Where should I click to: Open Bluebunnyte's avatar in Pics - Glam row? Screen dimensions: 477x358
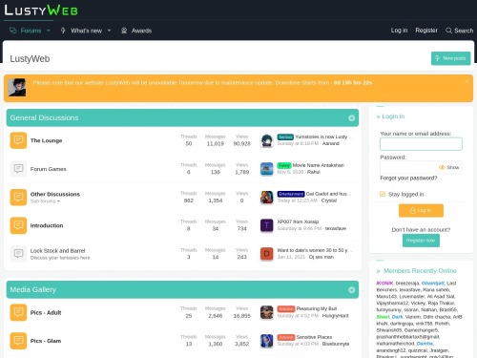(x=266, y=341)
